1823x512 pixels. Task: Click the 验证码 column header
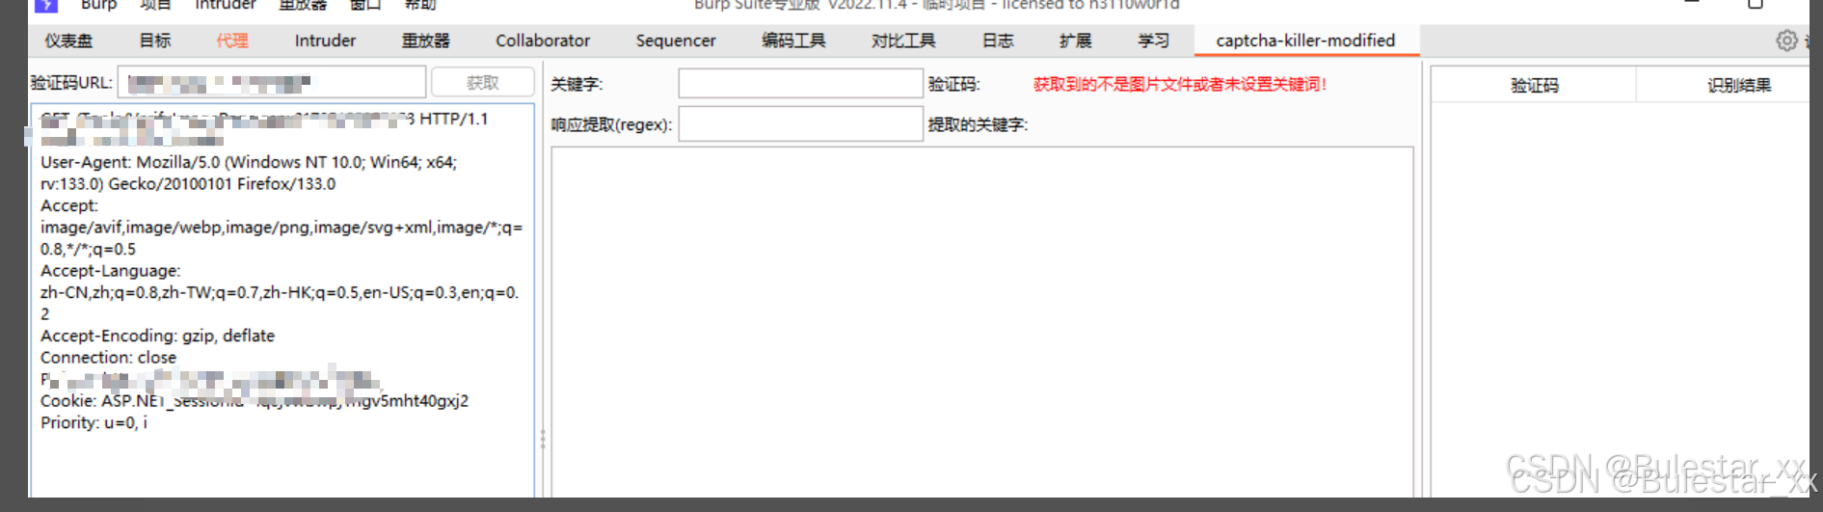click(1534, 85)
